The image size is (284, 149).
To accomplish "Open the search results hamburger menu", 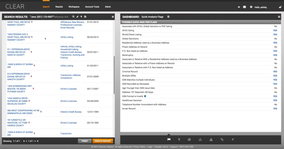I will pyautogui.click(x=113, y=17).
